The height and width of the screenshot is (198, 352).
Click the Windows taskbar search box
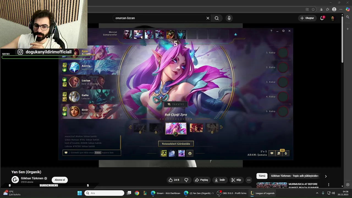104,193
